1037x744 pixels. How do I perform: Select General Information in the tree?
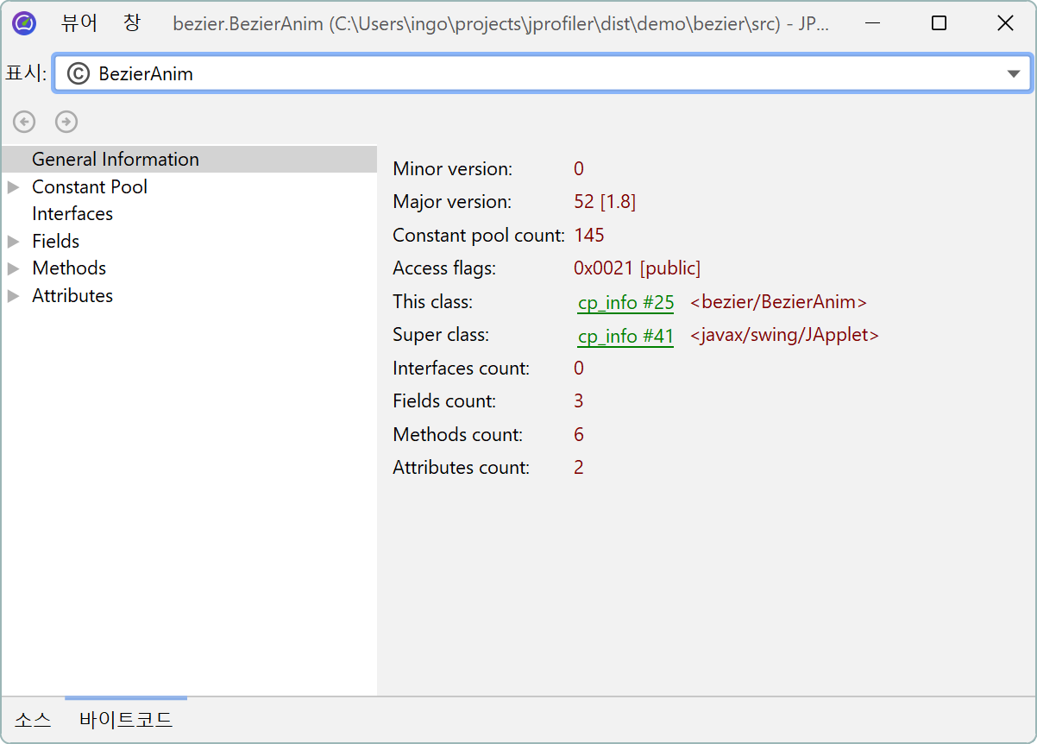pos(115,160)
